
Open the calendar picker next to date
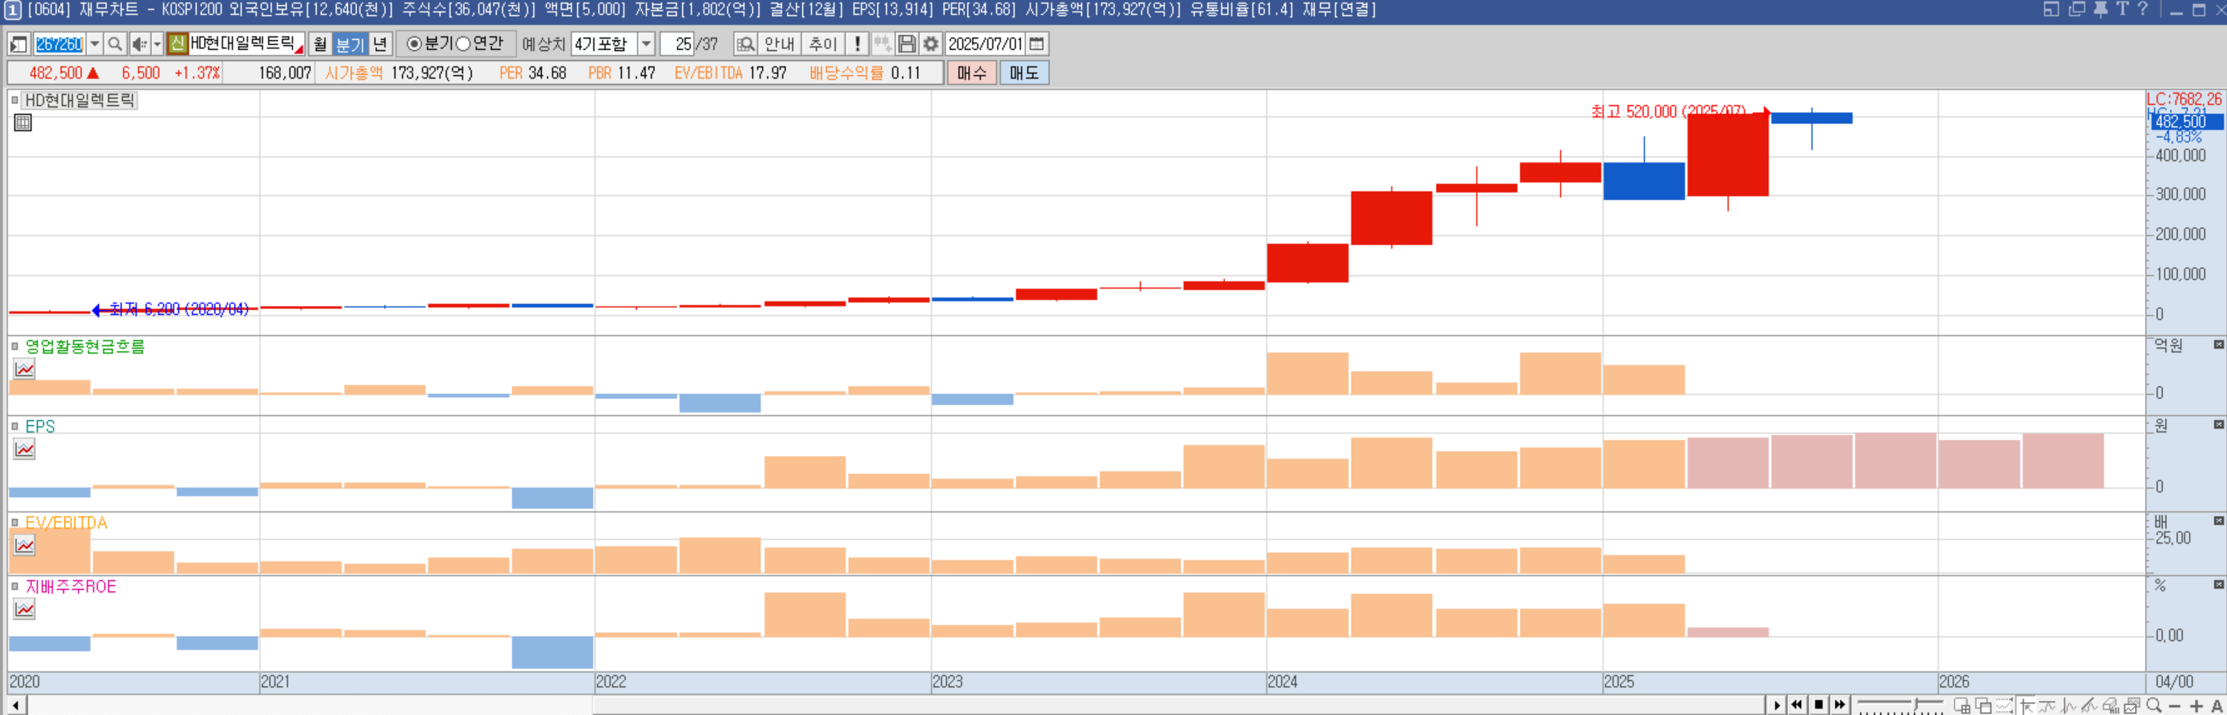1036,44
